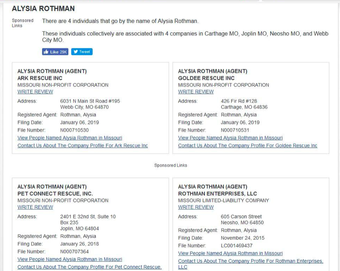Click the Pet Connect Rescue, Inc. company name
The image size is (340, 271).
pos(55,194)
